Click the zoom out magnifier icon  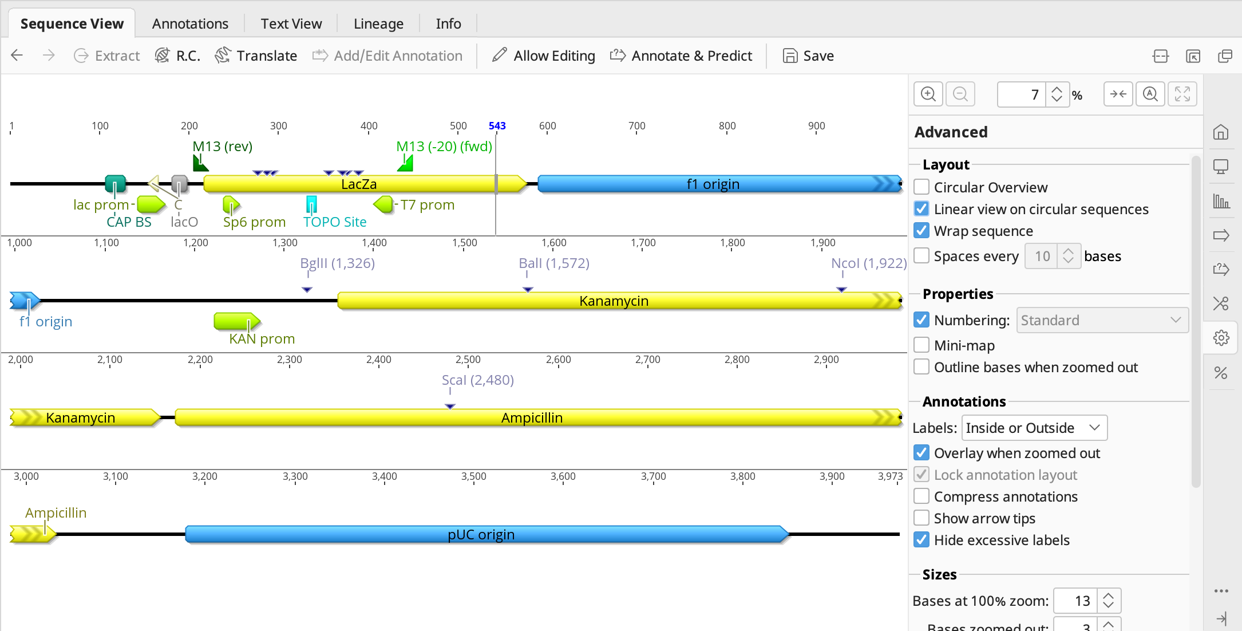[960, 94]
